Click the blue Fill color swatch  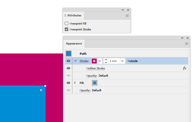(x=95, y=83)
